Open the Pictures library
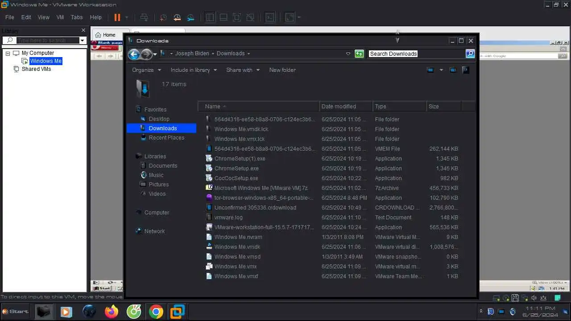 point(158,185)
